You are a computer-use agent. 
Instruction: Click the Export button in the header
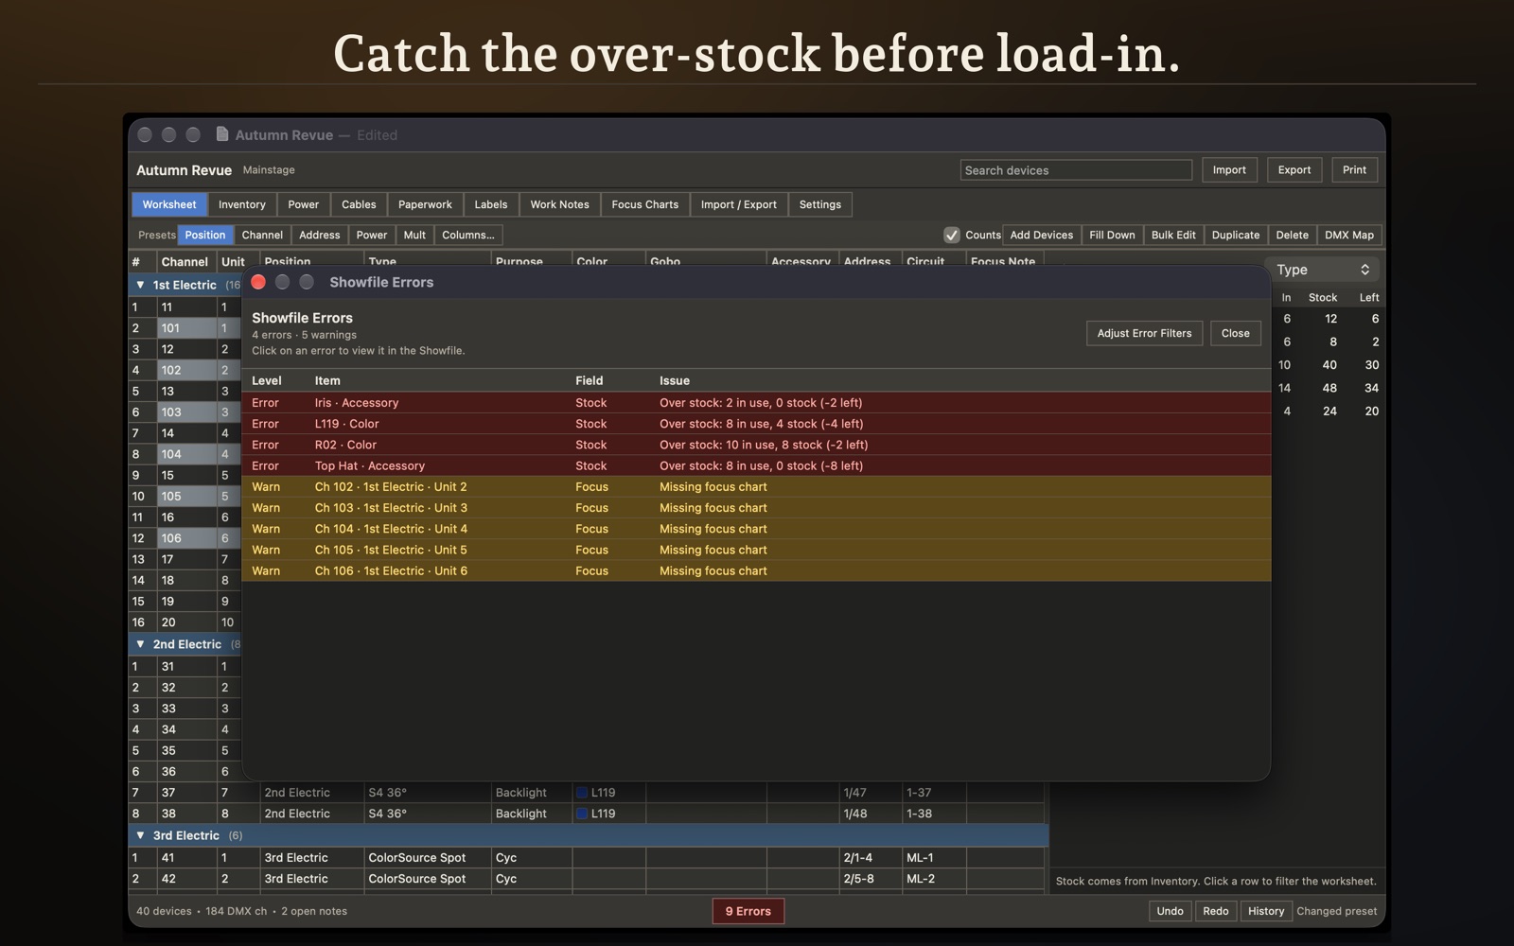(x=1294, y=170)
